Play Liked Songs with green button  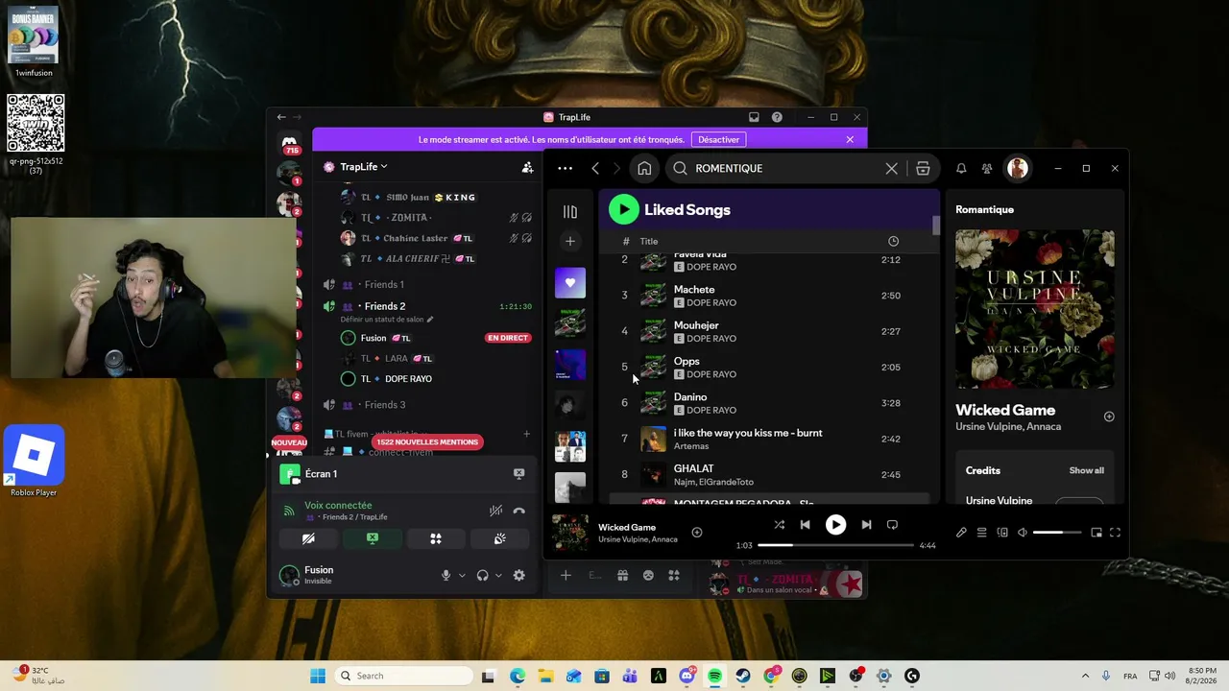623,209
